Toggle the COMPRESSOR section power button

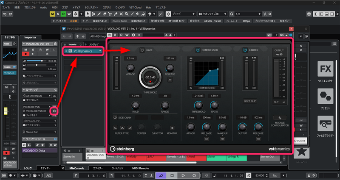pos(198,50)
